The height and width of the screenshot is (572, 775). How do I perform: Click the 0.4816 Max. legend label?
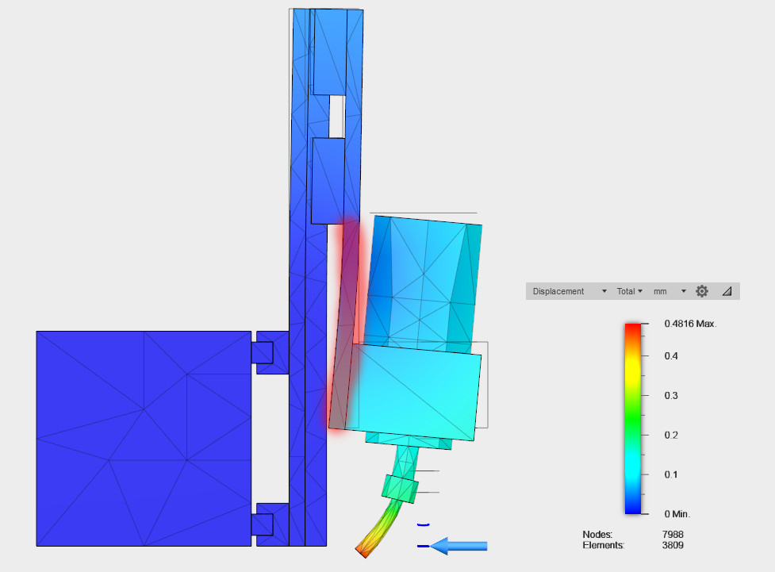pos(690,324)
